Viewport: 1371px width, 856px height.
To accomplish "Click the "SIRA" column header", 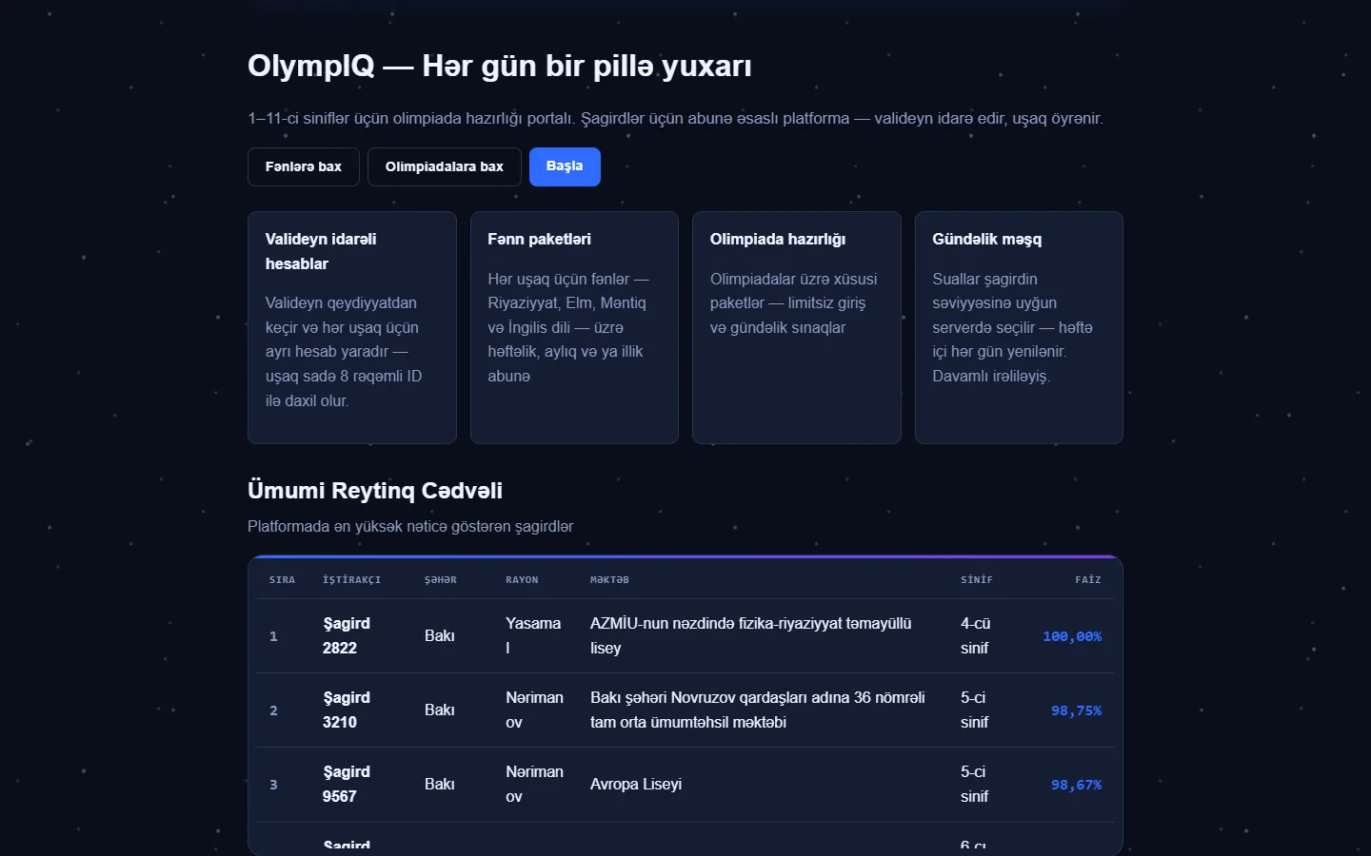I will [283, 579].
